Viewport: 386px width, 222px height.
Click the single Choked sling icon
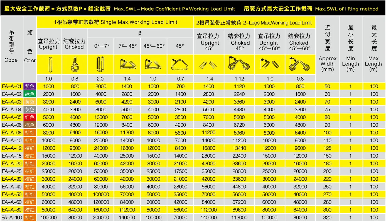point(74,64)
